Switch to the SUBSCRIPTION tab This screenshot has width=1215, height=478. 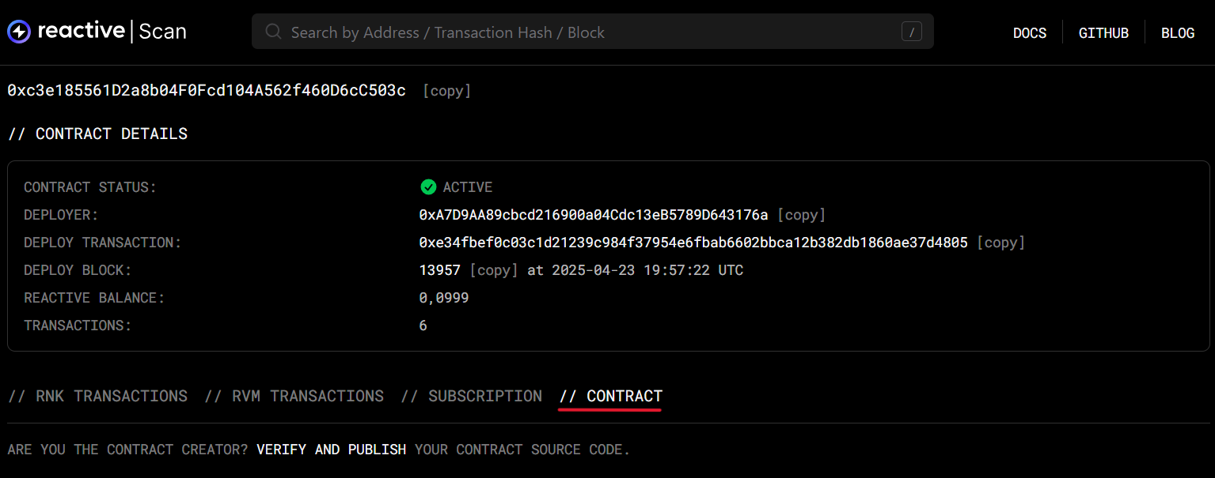click(472, 396)
